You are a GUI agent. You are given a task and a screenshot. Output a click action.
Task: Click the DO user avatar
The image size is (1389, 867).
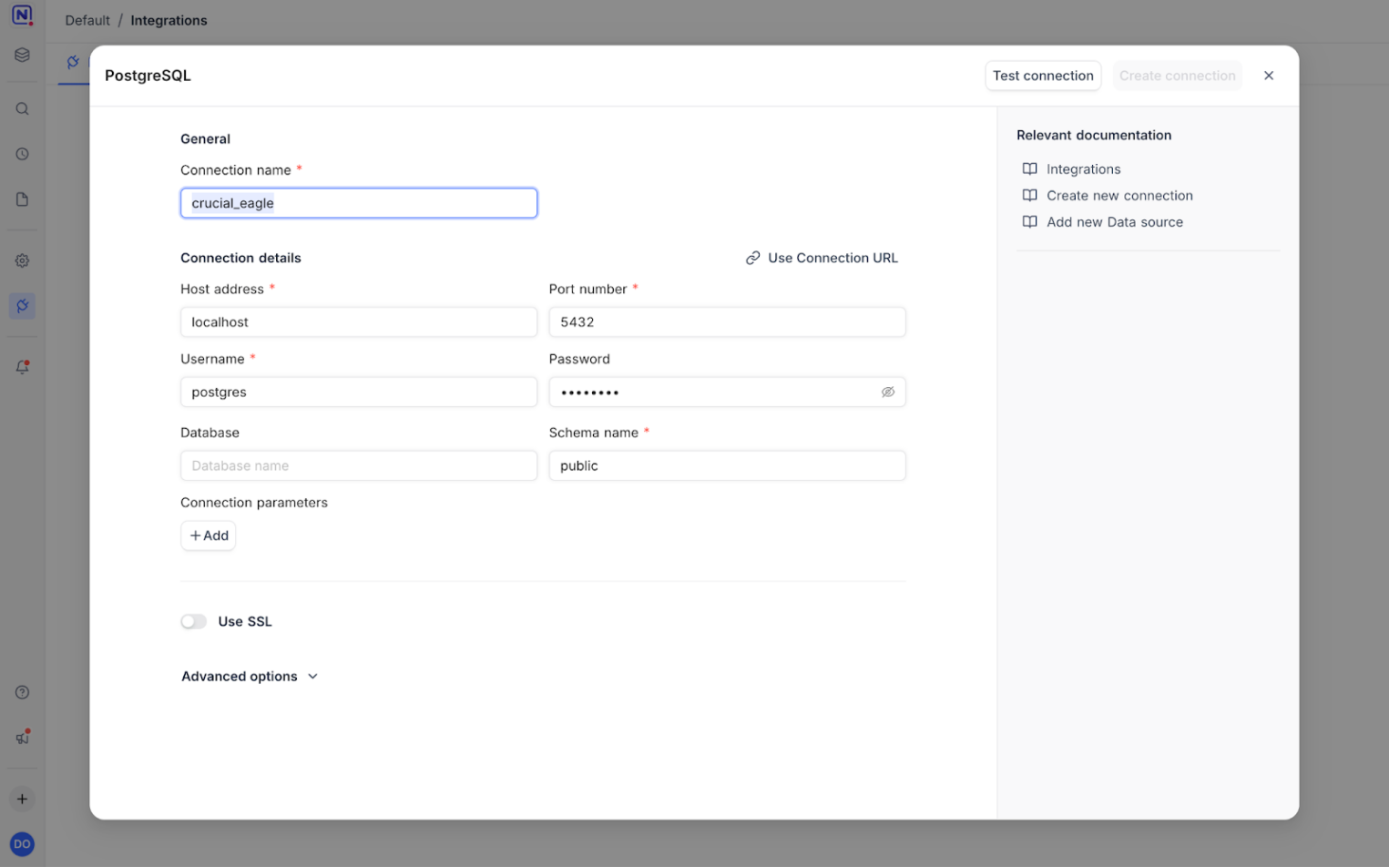tap(22, 844)
